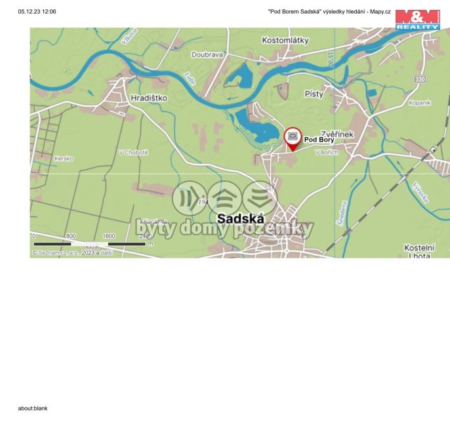This screenshot has height=421, width=450.
Task: Click the Kersko label on map
Action: [x=64, y=158]
